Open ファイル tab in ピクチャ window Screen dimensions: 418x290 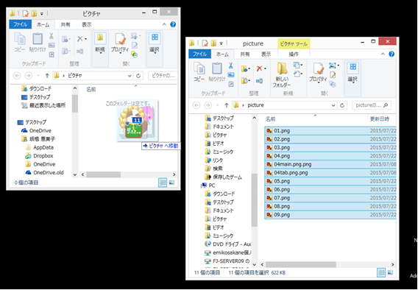(21, 24)
